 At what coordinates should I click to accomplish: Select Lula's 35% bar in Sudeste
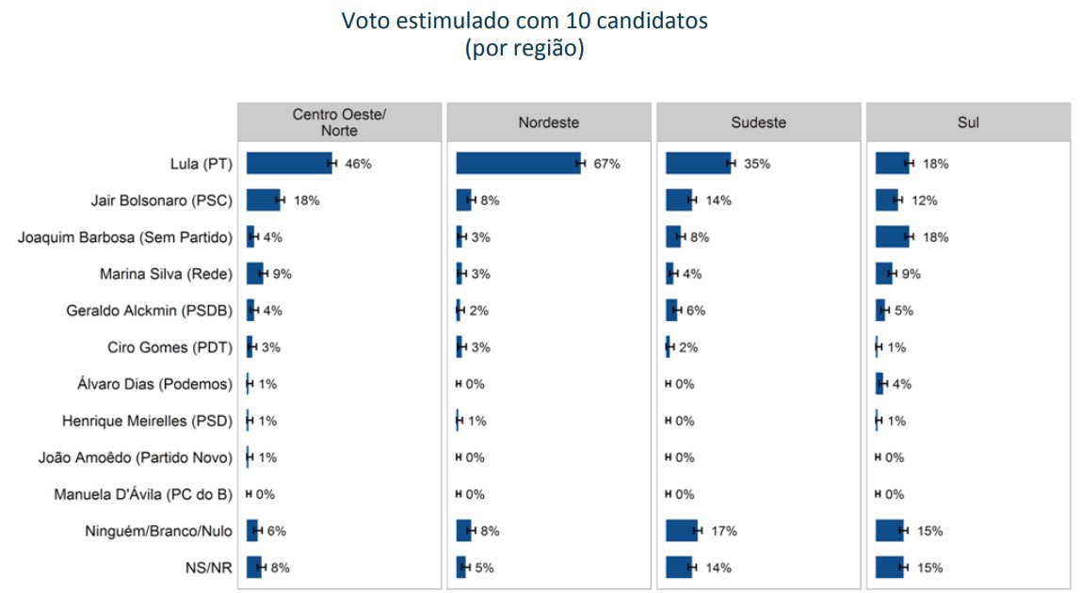(x=698, y=164)
